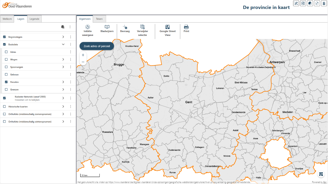
Task: Zoom out on the map
Action: [x=83, y=62]
